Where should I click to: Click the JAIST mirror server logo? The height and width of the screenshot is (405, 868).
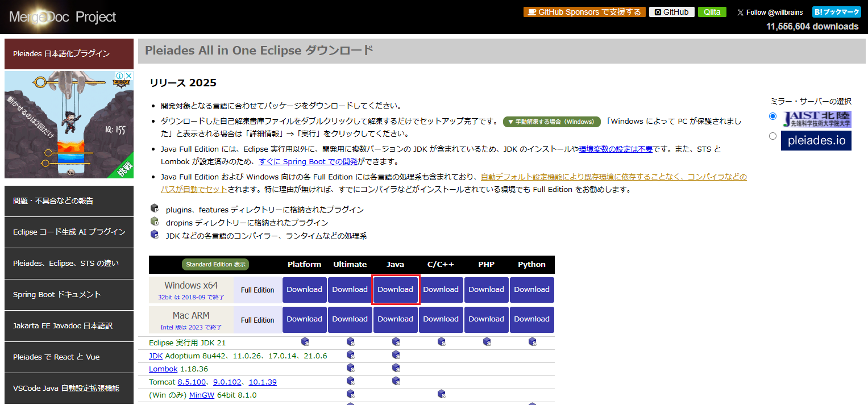tap(816, 119)
